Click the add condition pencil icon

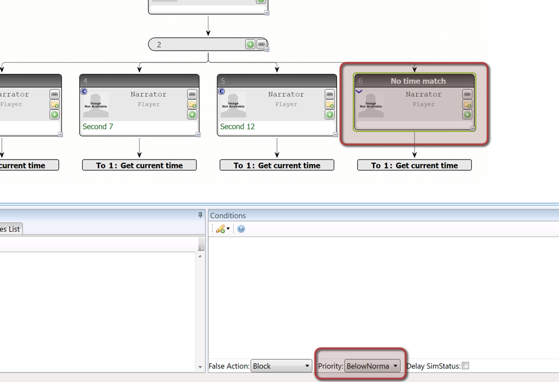point(220,229)
